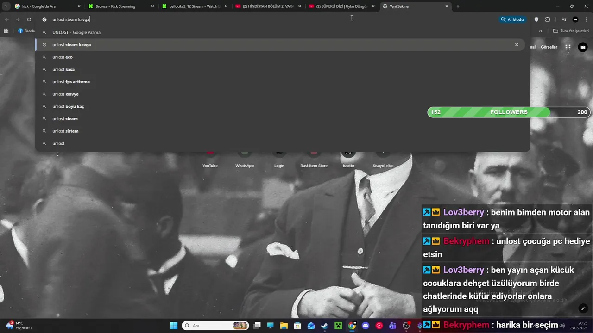
Task: Switch to 'bellociks2_12 Stream' tab
Action: (x=195, y=6)
